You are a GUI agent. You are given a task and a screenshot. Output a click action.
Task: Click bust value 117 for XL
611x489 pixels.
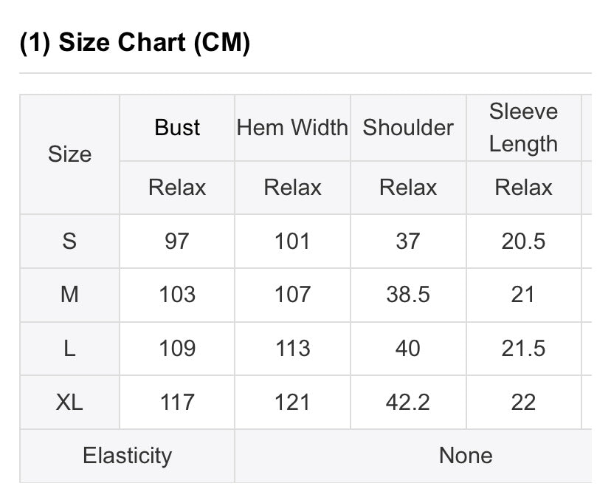click(x=177, y=402)
